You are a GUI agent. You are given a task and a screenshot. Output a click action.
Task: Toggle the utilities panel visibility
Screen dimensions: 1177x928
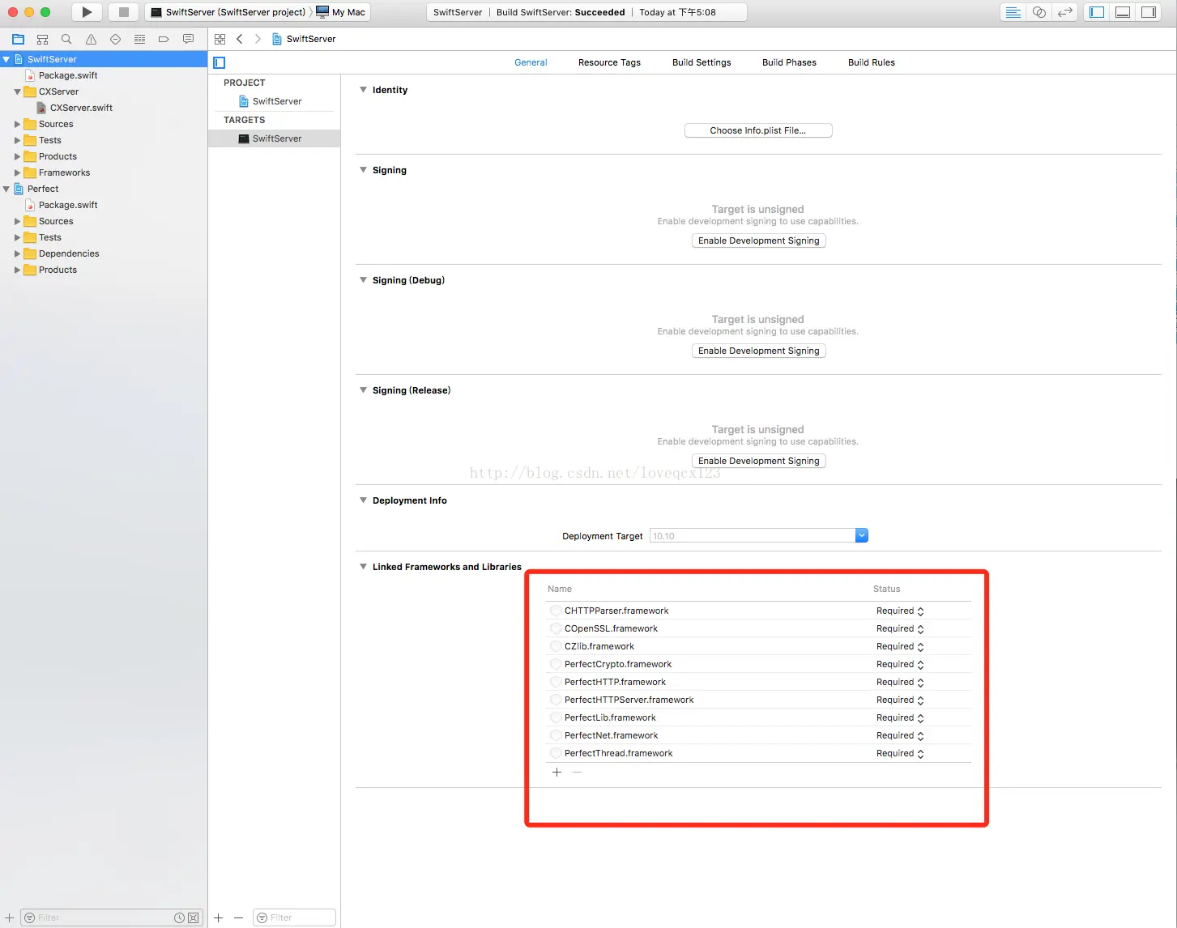point(1149,12)
